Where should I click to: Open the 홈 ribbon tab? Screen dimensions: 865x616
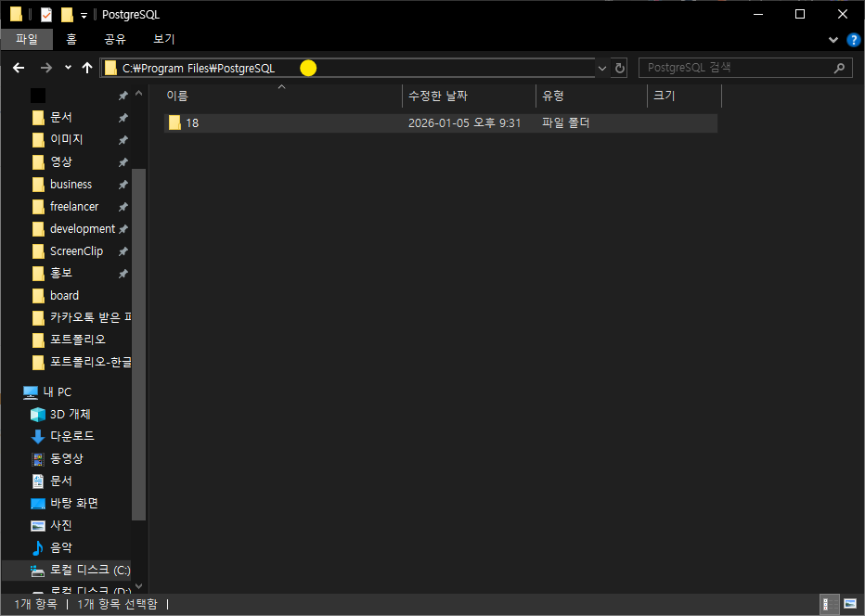pos(71,39)
